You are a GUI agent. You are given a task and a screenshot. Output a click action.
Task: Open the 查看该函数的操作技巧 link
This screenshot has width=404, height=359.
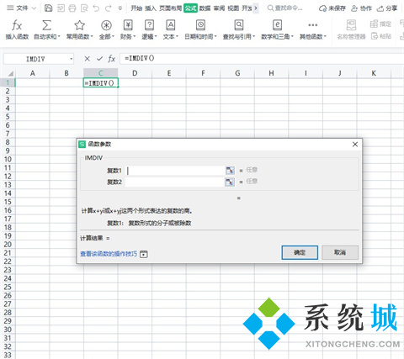[109, 254]
